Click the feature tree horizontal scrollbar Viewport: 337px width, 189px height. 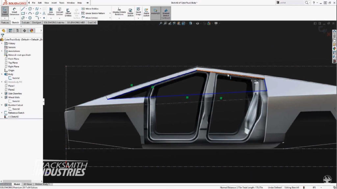pyautogui.click(x=17, y=181)
